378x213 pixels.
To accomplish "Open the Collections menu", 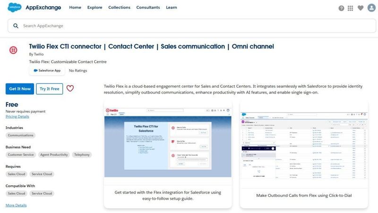I will tap(119, 8).
